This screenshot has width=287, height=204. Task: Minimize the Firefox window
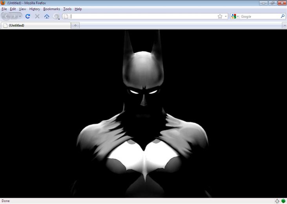tap(263, 3)
